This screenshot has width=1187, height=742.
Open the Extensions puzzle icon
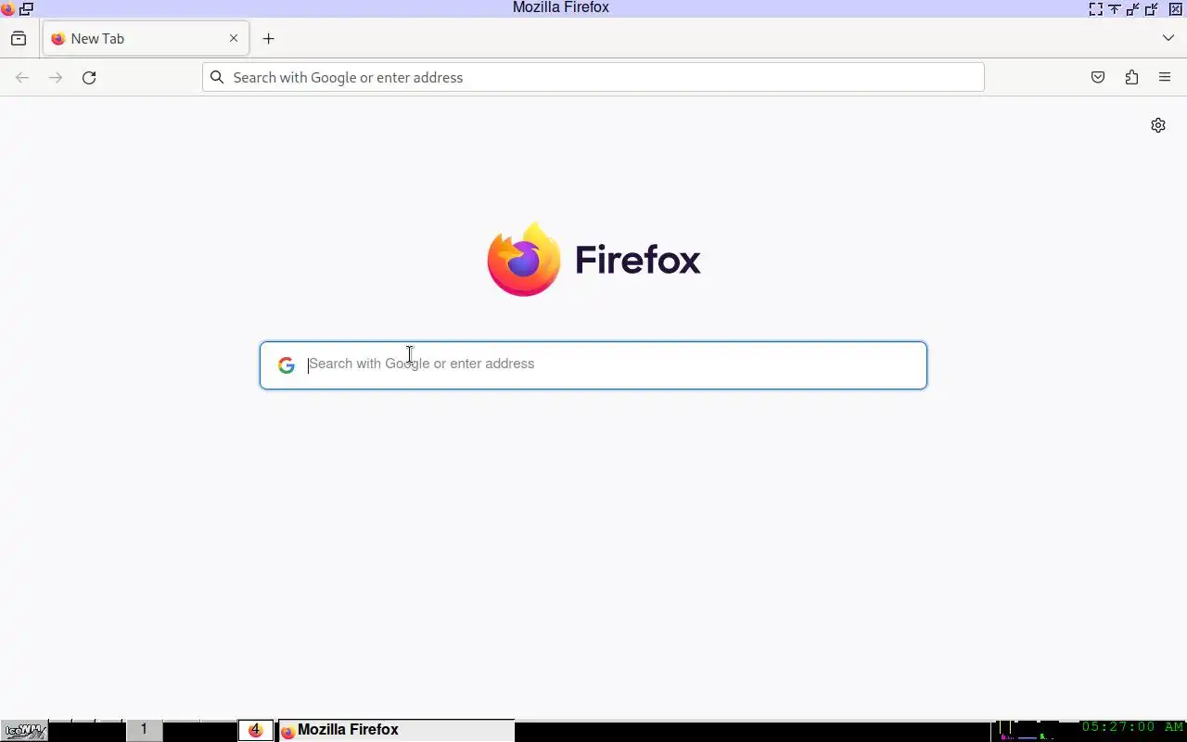(x=1131, y=78)
